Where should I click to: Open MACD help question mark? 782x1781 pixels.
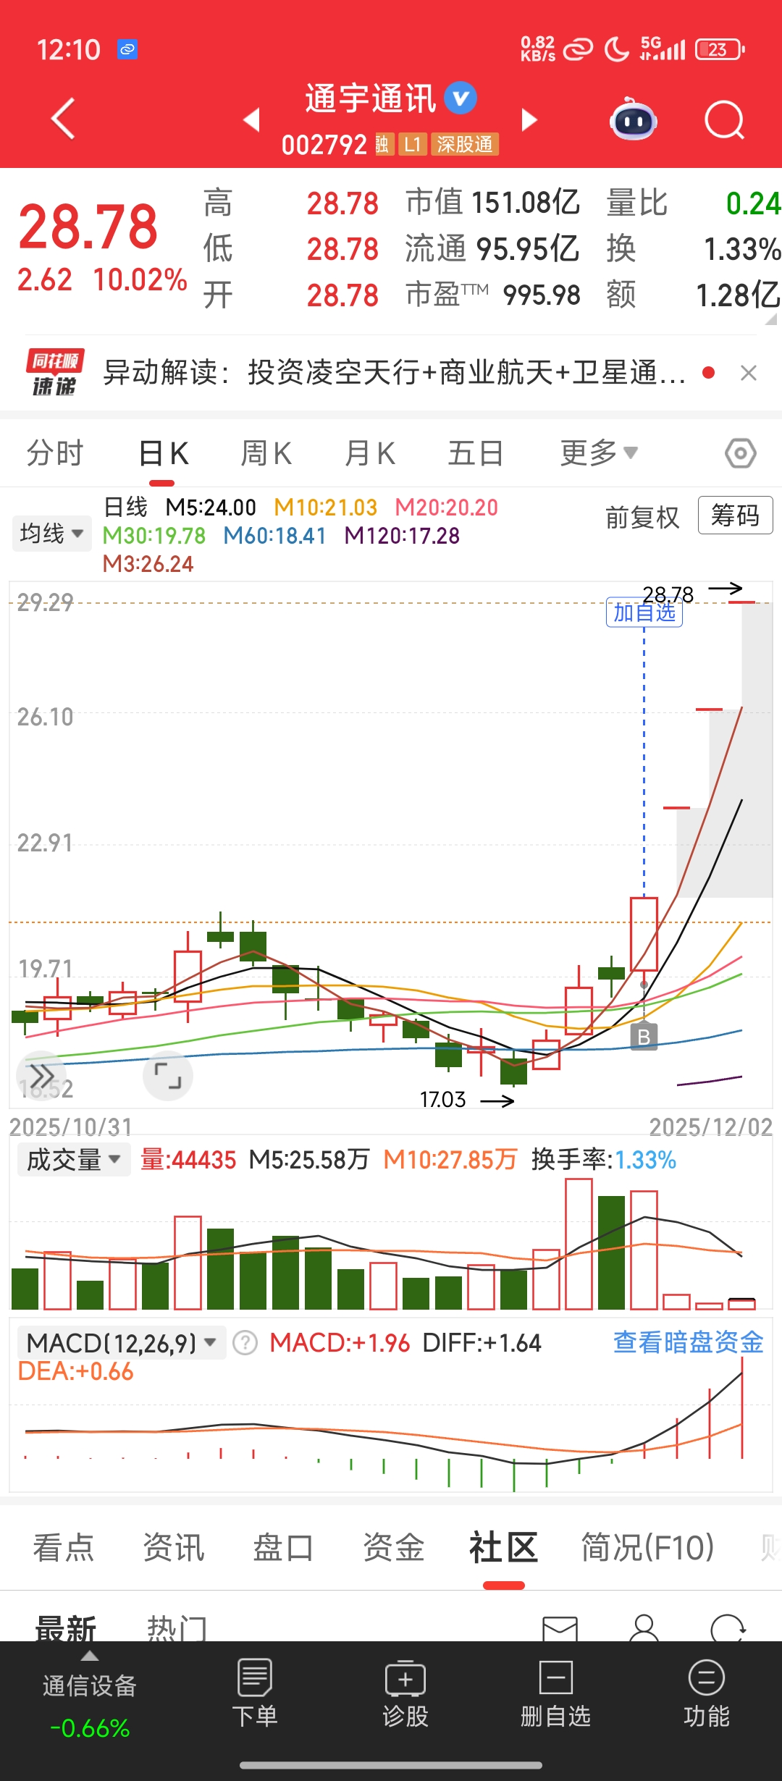click(245, 1343)
